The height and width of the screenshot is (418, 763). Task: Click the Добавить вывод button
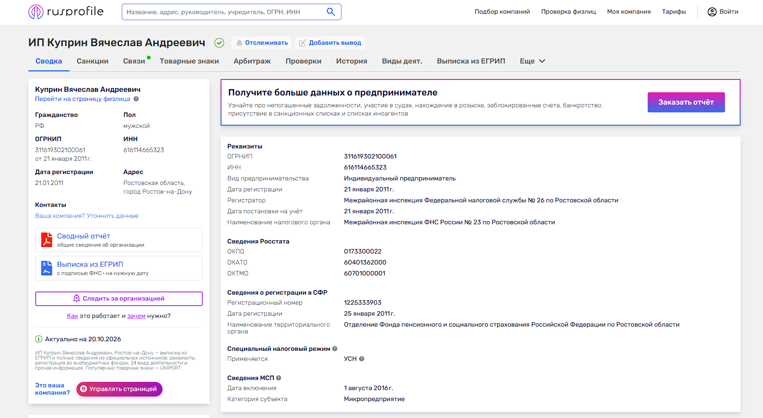(330, 43)
